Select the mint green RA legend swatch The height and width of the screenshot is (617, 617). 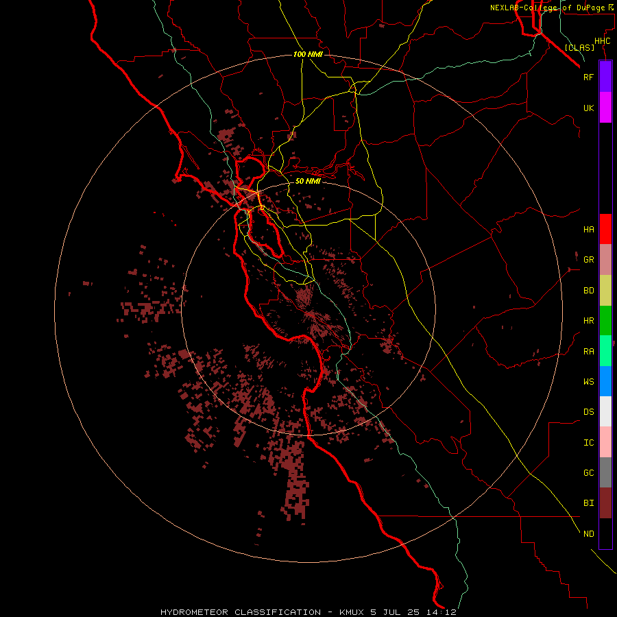coord(605,351)
